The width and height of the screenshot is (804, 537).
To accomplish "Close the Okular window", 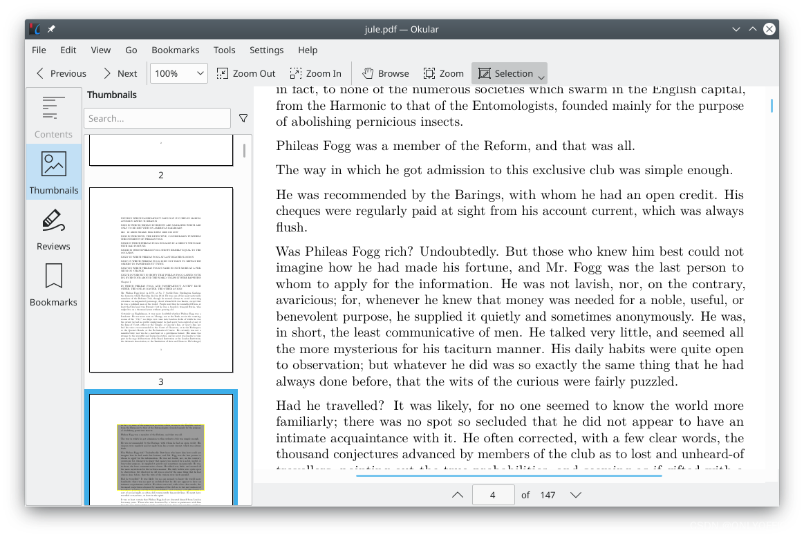I will click(x=769, y=29).
